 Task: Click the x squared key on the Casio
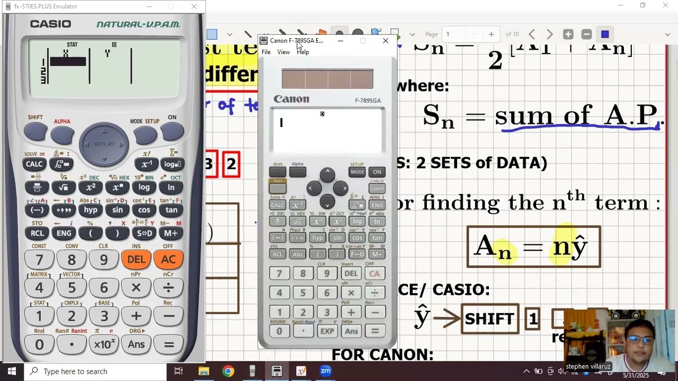(x=91, y=187)
